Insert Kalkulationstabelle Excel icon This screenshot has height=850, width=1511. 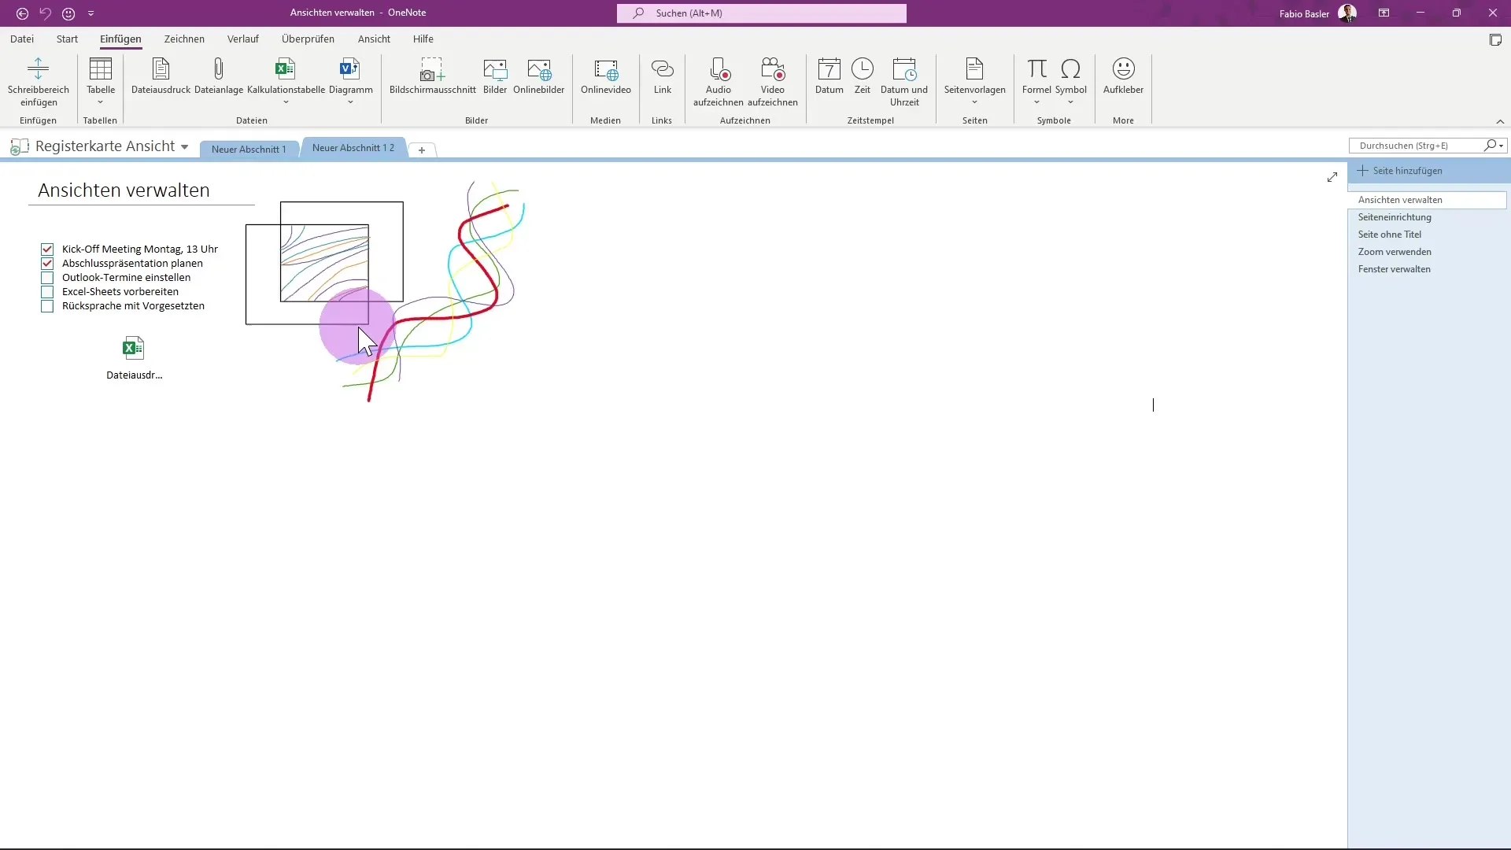click(285, 69)
